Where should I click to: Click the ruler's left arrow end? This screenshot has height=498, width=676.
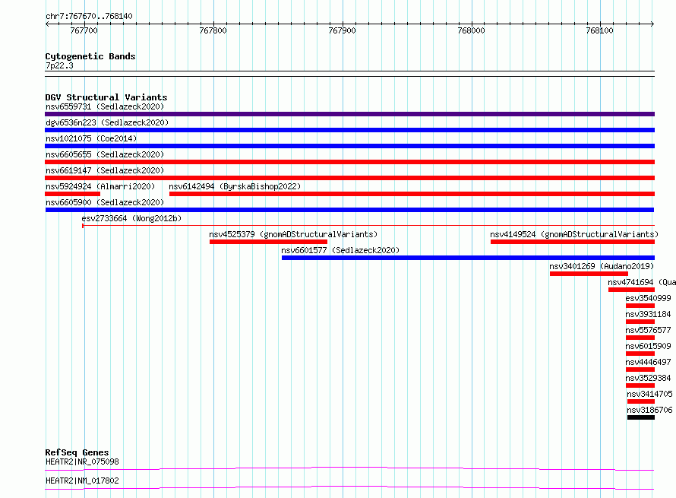pos(47,24)
